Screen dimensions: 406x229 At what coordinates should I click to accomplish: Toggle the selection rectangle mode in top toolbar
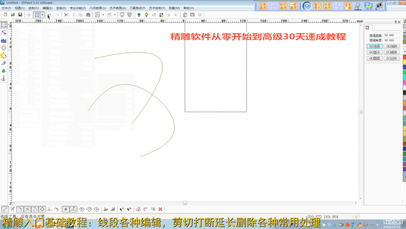point(36,15)
